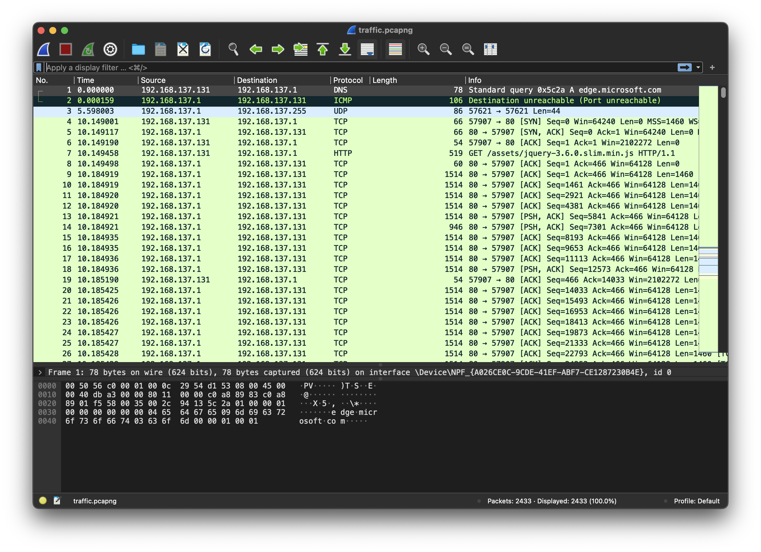
Task: Click the Resize columns icon
Action: pos(490,49)
